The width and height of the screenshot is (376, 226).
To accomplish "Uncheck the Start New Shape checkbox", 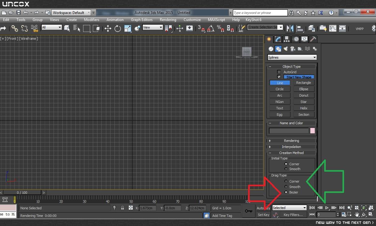I will coord(279,77).
